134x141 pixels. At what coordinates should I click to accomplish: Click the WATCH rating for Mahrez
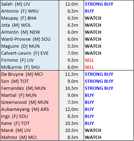pyautogui.click(x=93, y=137)
